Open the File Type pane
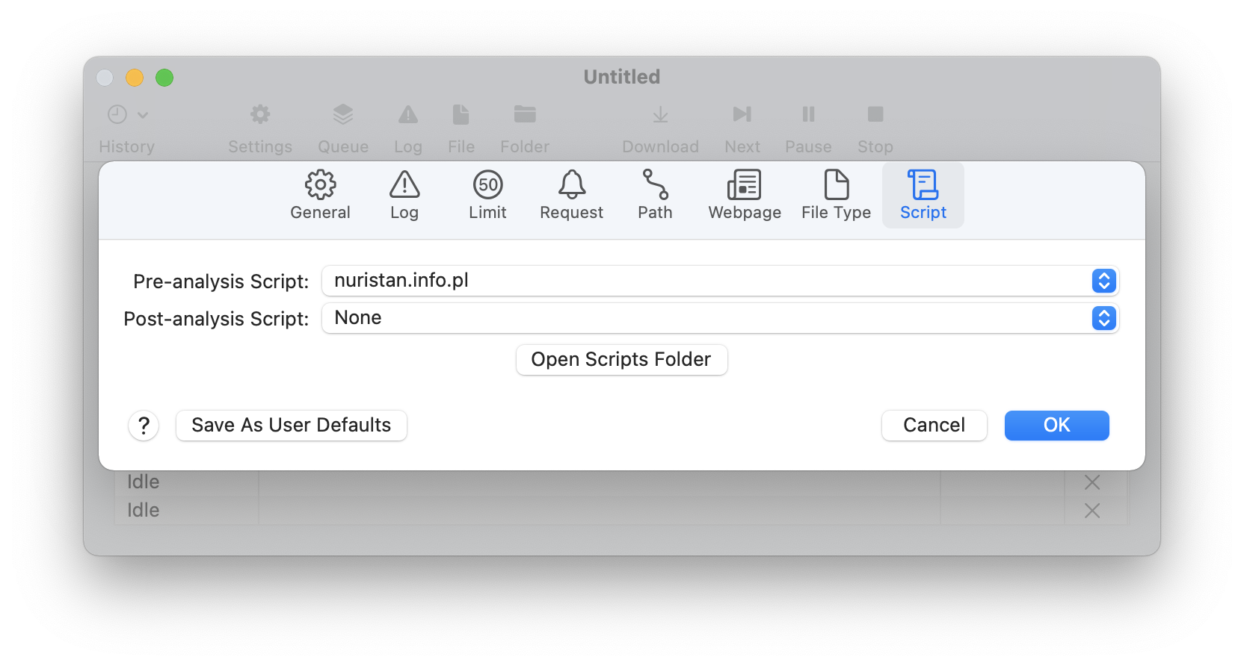This screenshot has width=1244, height=666. [x=836, y=195]
